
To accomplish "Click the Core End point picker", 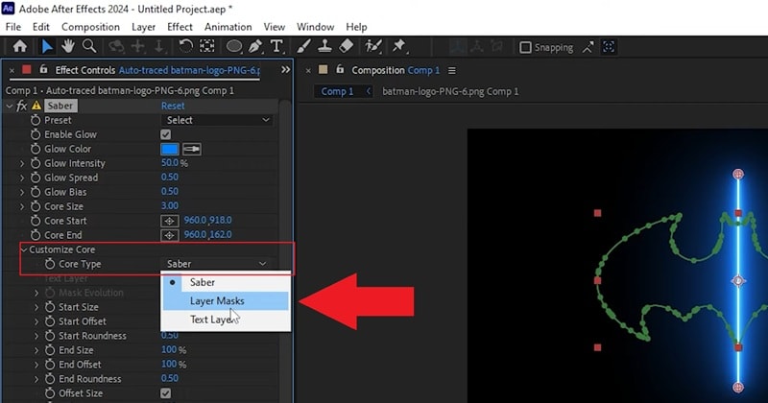I will click(170, 235).
